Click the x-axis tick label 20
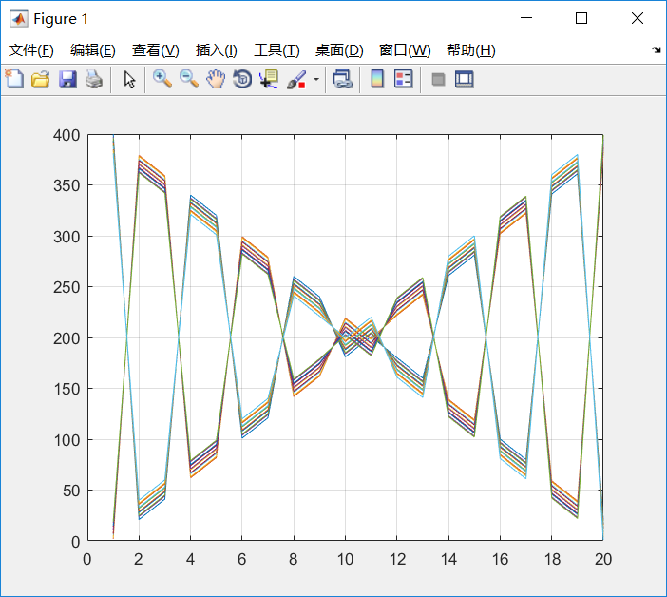Viewport: 667px width, 597px height. pos(603,559)
